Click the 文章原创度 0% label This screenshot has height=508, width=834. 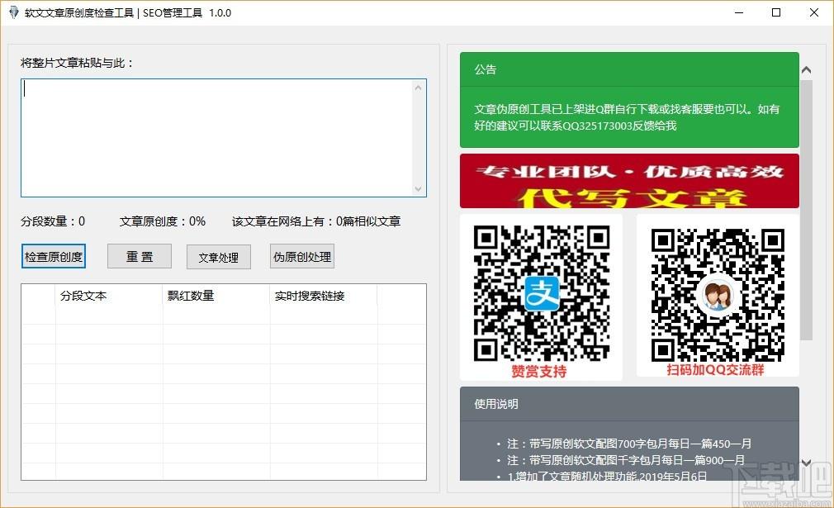click(x=162, y=221)
